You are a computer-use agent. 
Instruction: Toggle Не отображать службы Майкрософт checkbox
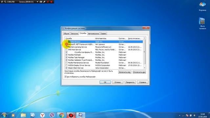66,77
